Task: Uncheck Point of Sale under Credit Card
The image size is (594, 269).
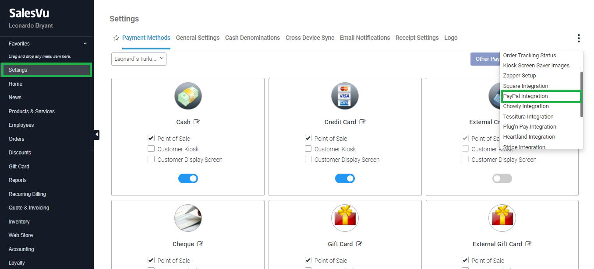Action: tap(308, 138)
